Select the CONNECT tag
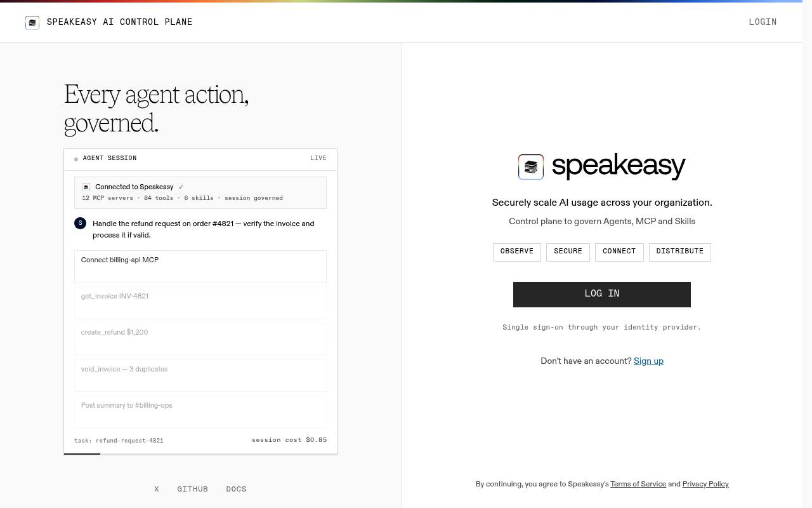The image size is (812, 508). pyautogui.click(x=619, y=252)
